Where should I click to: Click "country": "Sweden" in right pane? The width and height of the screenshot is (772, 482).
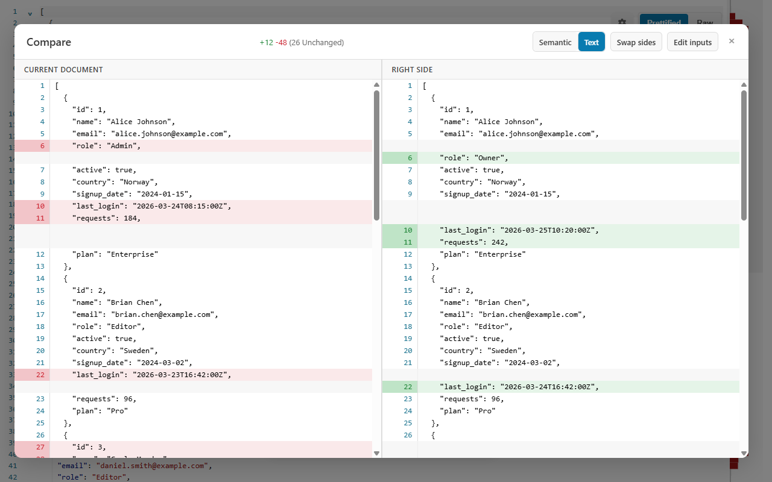click(x=482, y=351)
